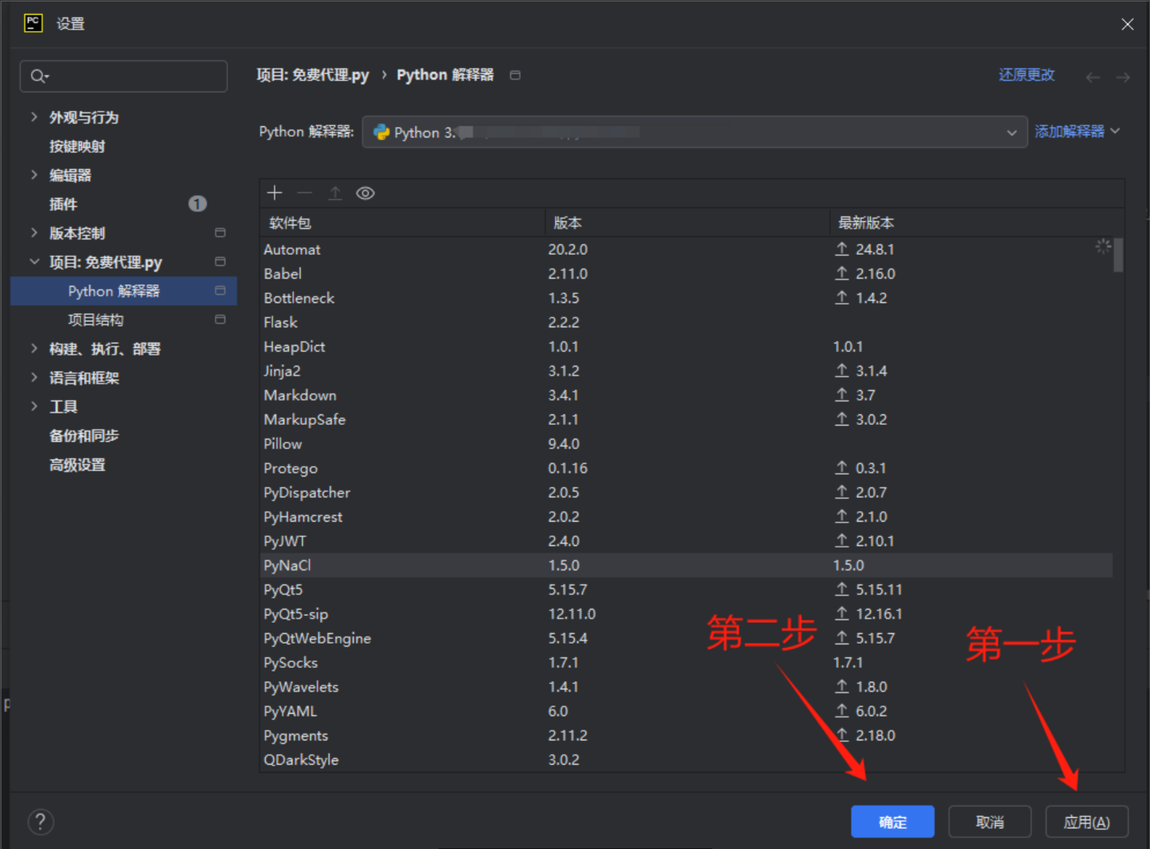1150x849 pixels.
Task: Select the Pygments package row
Action: [x=687, y=735]
